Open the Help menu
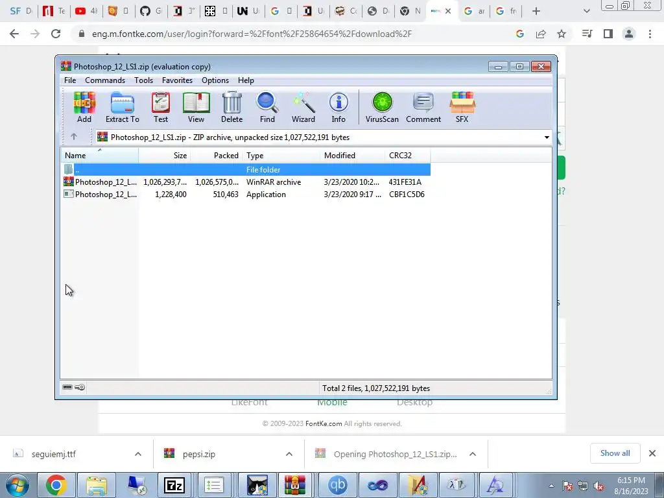 [x=246, y=80]
